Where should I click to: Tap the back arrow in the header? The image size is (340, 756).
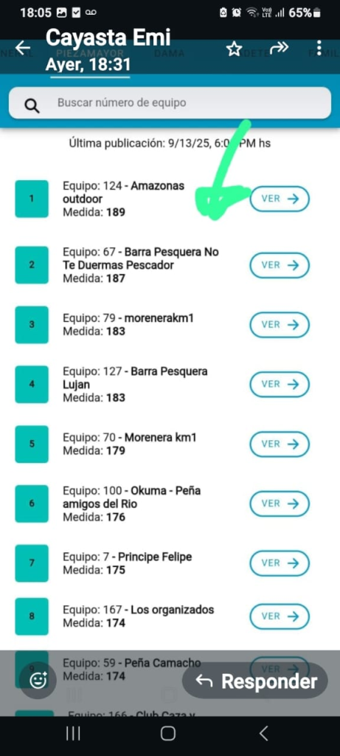(x=23, y=48)
